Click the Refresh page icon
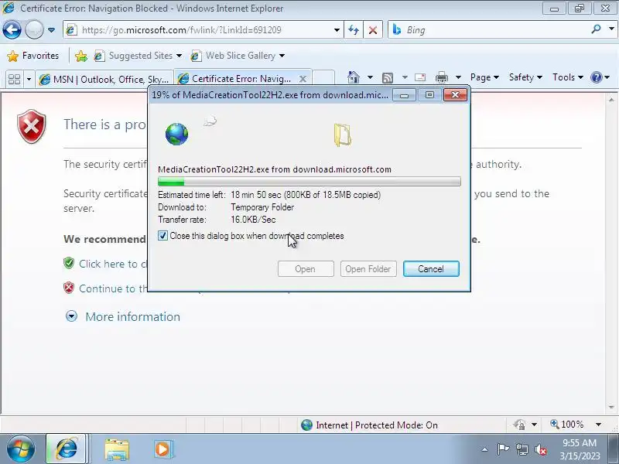 click(354, 30)
